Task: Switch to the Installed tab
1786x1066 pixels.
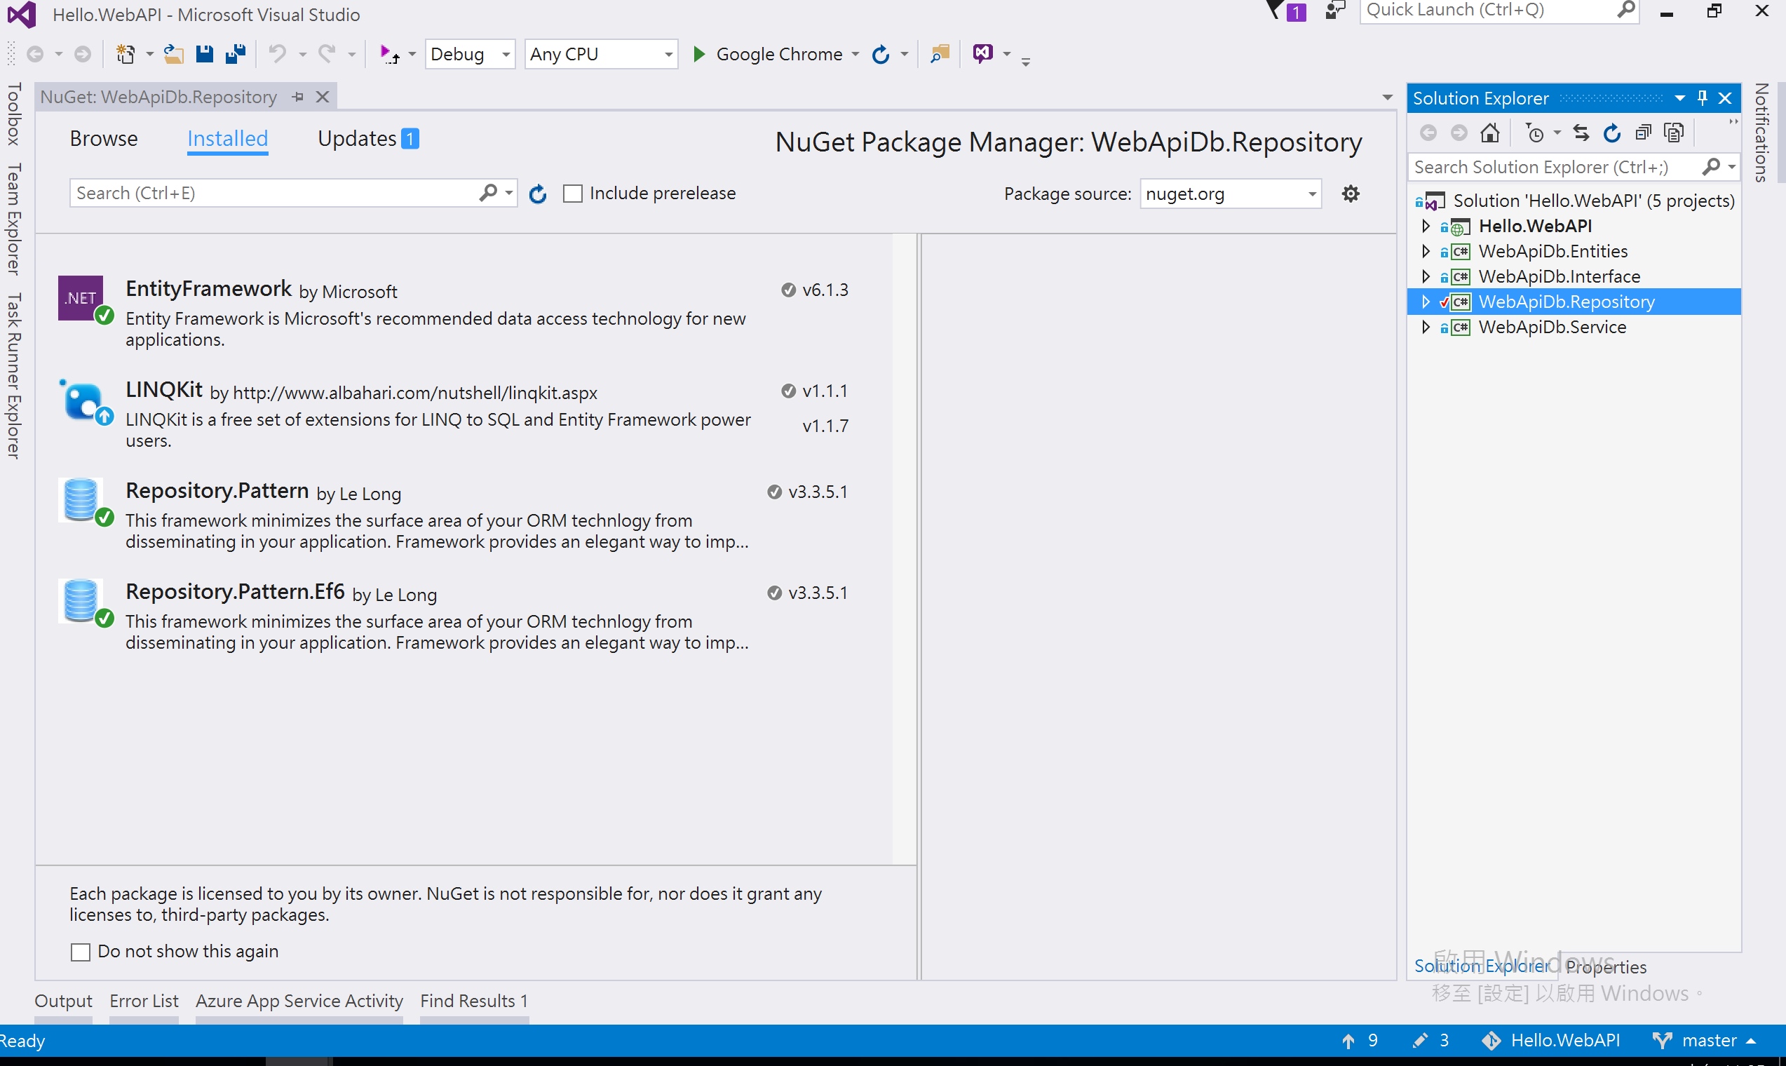Action: coord(228,139)
